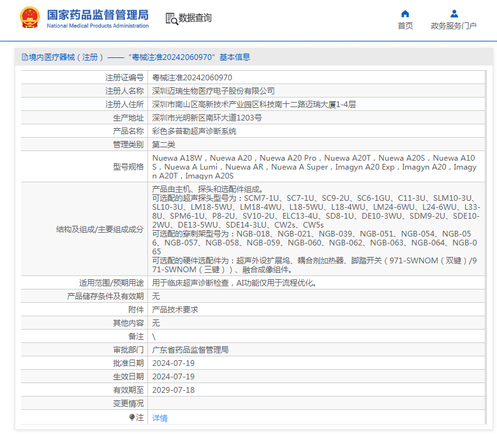
Task: Select production address 南环大道1203号
Action: coord(234,118)
